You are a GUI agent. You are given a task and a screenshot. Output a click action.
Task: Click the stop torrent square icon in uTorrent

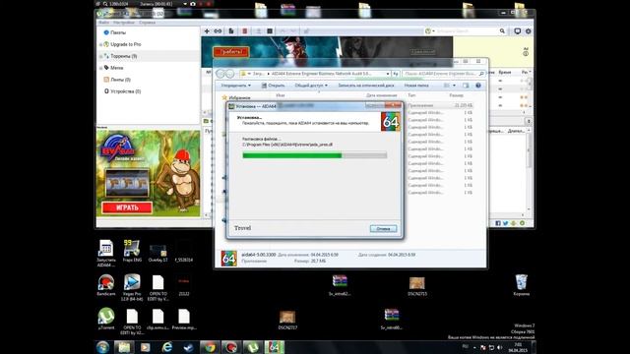click(270, 30)
